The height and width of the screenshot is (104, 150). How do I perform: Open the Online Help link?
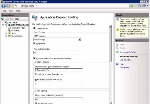(124, 67)
